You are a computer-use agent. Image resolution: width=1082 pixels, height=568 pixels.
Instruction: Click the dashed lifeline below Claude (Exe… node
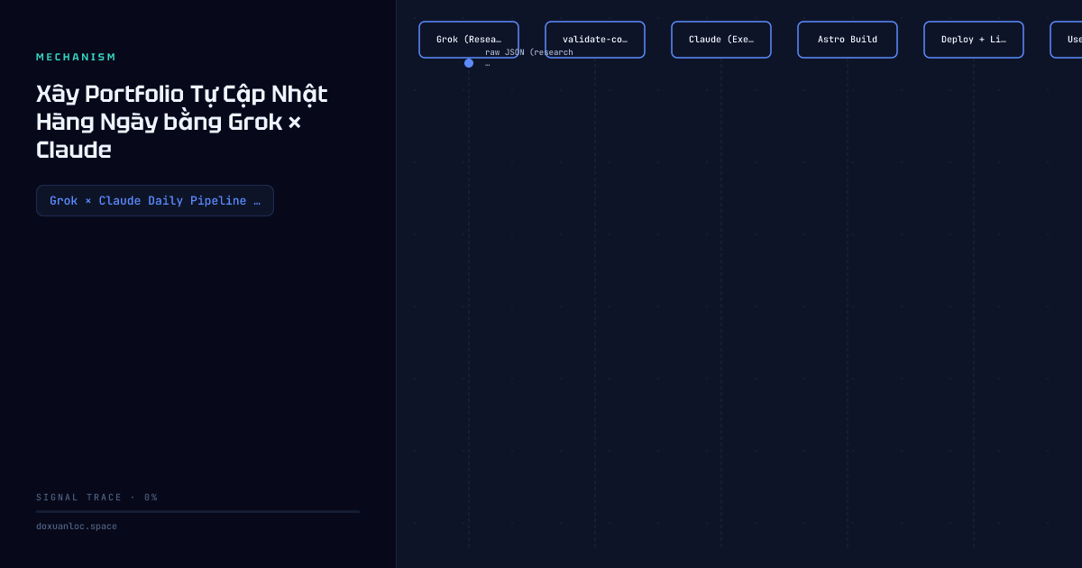click(x=721, y=302)
